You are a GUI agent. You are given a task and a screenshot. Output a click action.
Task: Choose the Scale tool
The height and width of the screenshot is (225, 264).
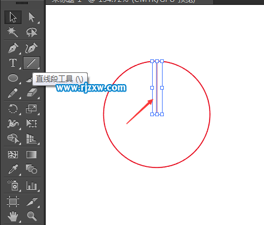pyautogui.click(x=32, y=109)
